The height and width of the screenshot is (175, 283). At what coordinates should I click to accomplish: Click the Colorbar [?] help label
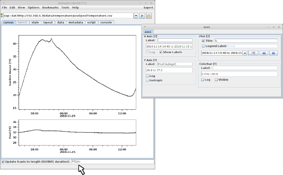[x=208, y=64]
